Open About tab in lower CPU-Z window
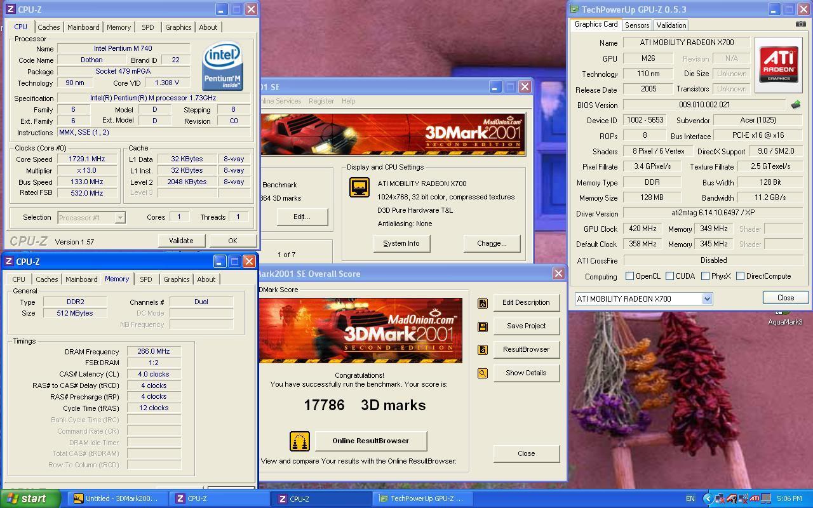Viewport: 813px width, 508px height. coord(206,279)
